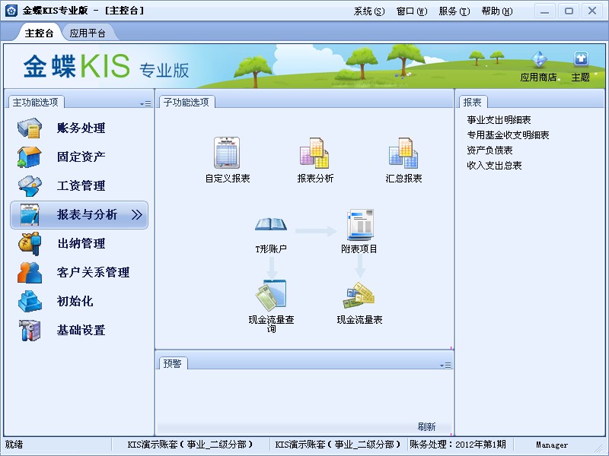Image resolution: width=609 pixels, height=456 pixels.
Task: Select the 主功能选项 panel tab
Action: 35,103
